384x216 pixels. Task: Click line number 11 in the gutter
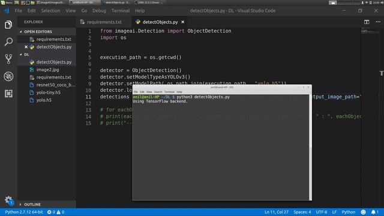[x=88, y=97]
